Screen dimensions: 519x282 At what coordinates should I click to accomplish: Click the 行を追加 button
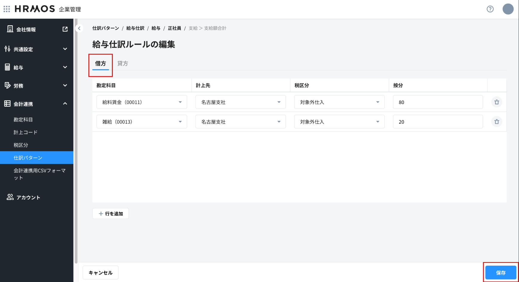pos(111,214)
